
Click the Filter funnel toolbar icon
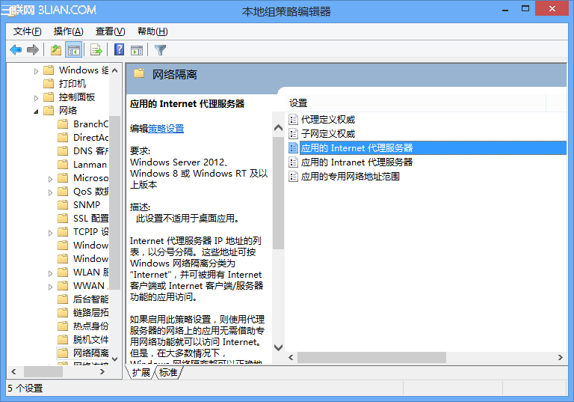160,50
